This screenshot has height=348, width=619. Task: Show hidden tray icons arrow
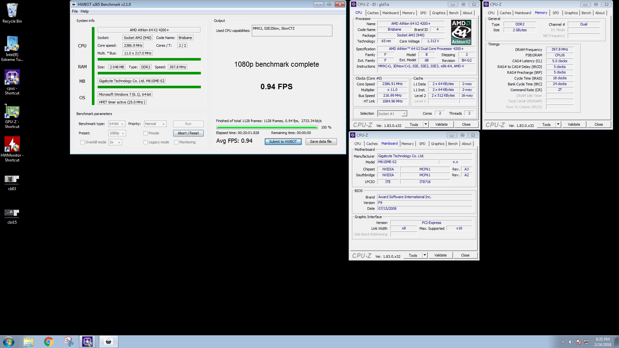563,342
